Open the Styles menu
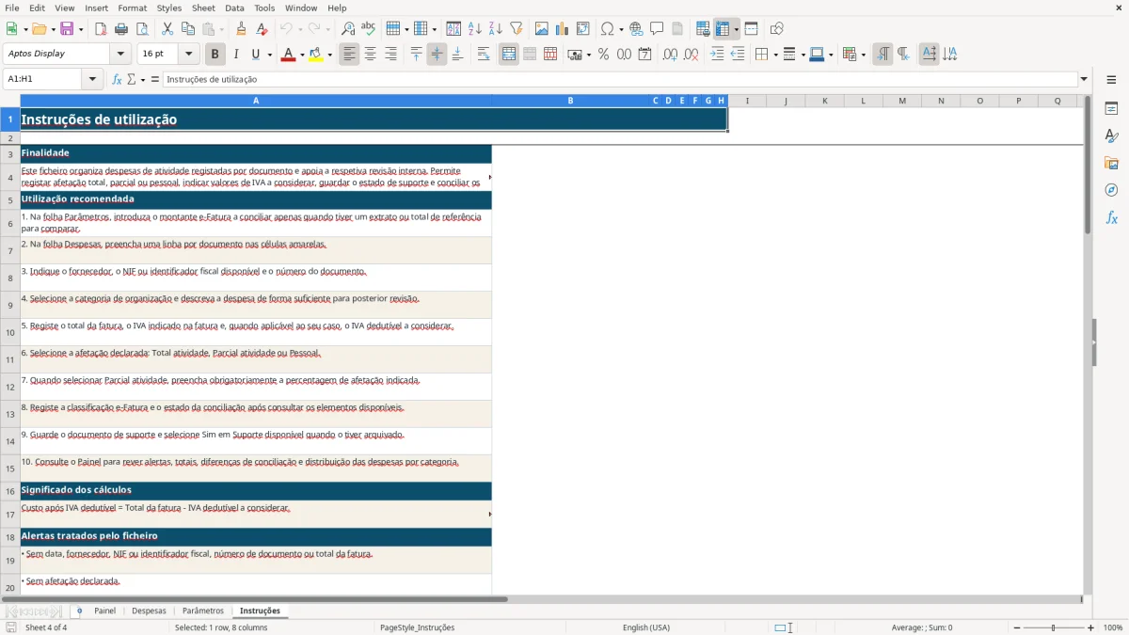Screen dimensions: 1129x635 click(169, 8)
